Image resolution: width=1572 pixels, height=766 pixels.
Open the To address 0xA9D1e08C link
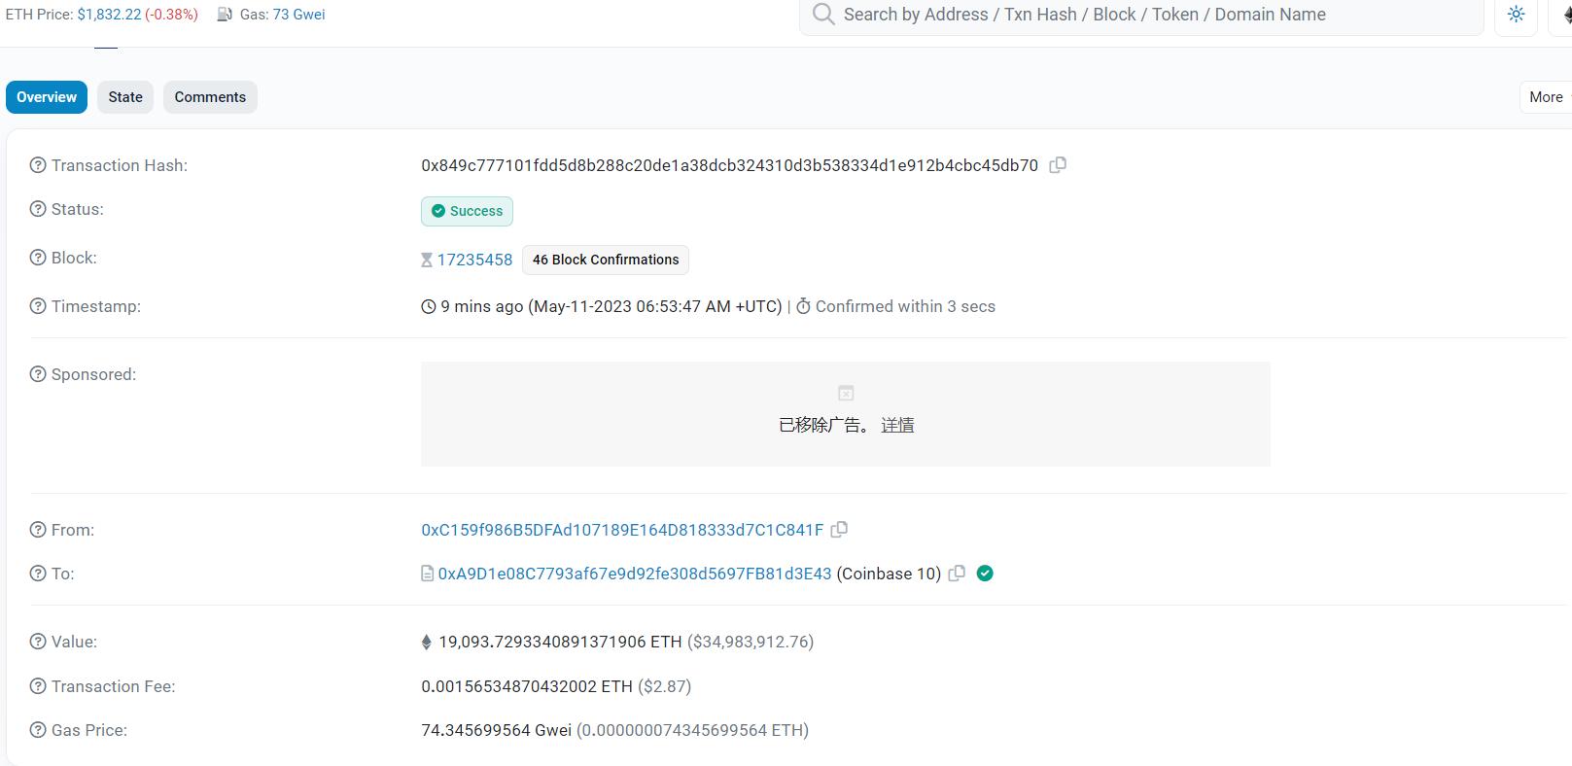635,574
